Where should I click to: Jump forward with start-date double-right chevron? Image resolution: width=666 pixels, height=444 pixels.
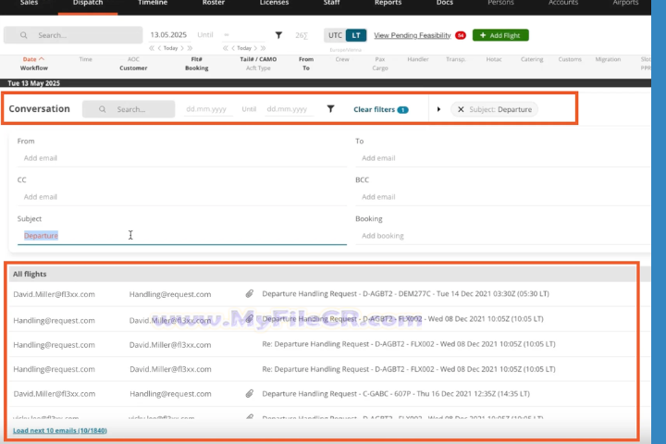[x=190, y=48]
